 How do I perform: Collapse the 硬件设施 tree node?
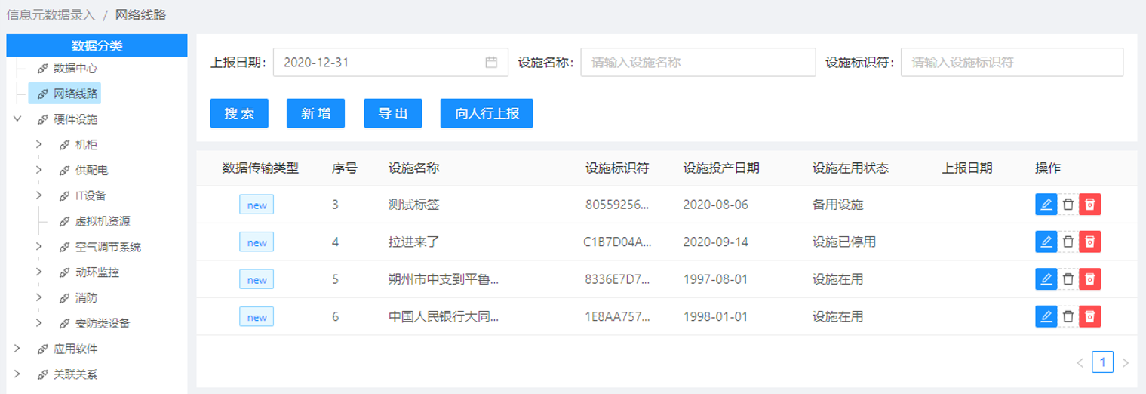17,119
